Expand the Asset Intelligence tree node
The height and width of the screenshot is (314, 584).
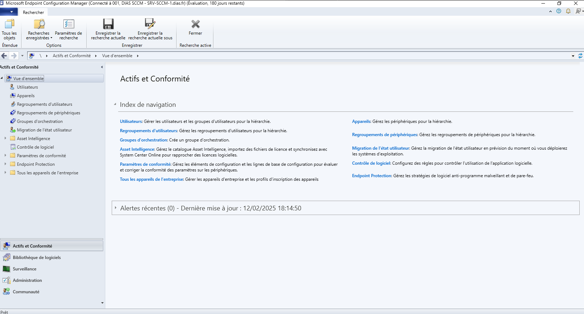5,138
